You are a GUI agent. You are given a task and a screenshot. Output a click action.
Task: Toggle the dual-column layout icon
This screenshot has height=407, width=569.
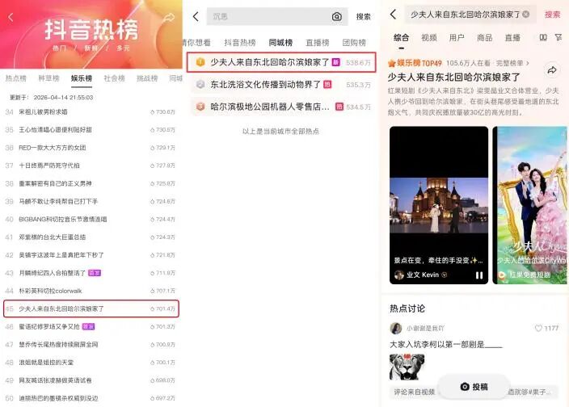pos(543,37)
